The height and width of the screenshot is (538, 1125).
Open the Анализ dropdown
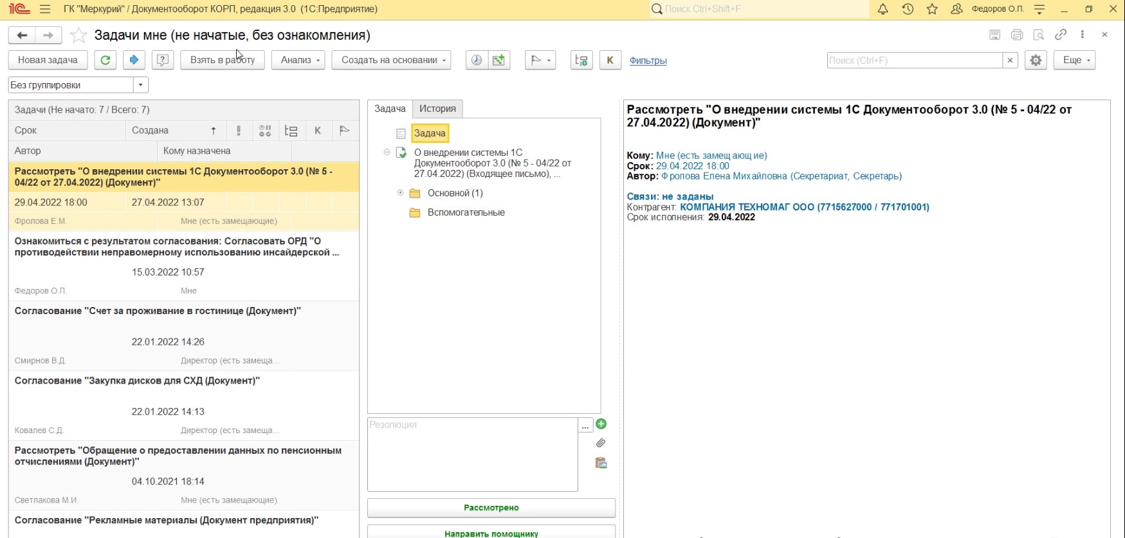298,60
